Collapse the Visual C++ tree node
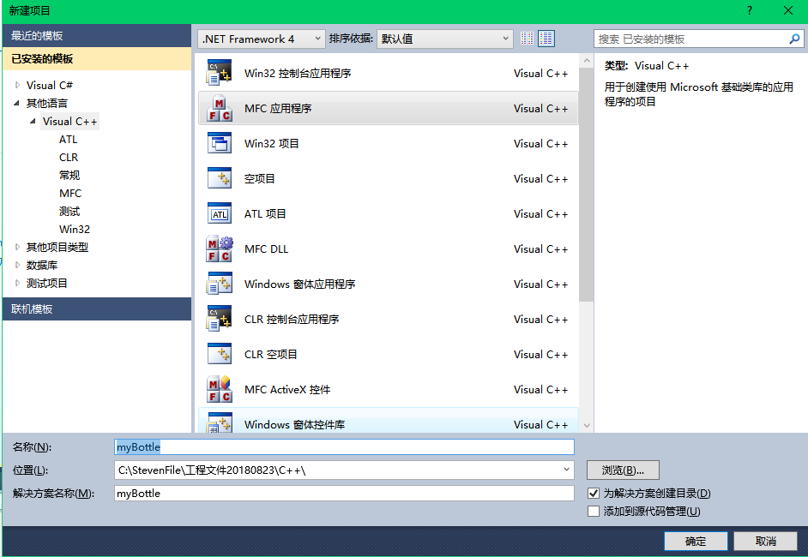The image size is (808, 557). (x=33, y=121)
